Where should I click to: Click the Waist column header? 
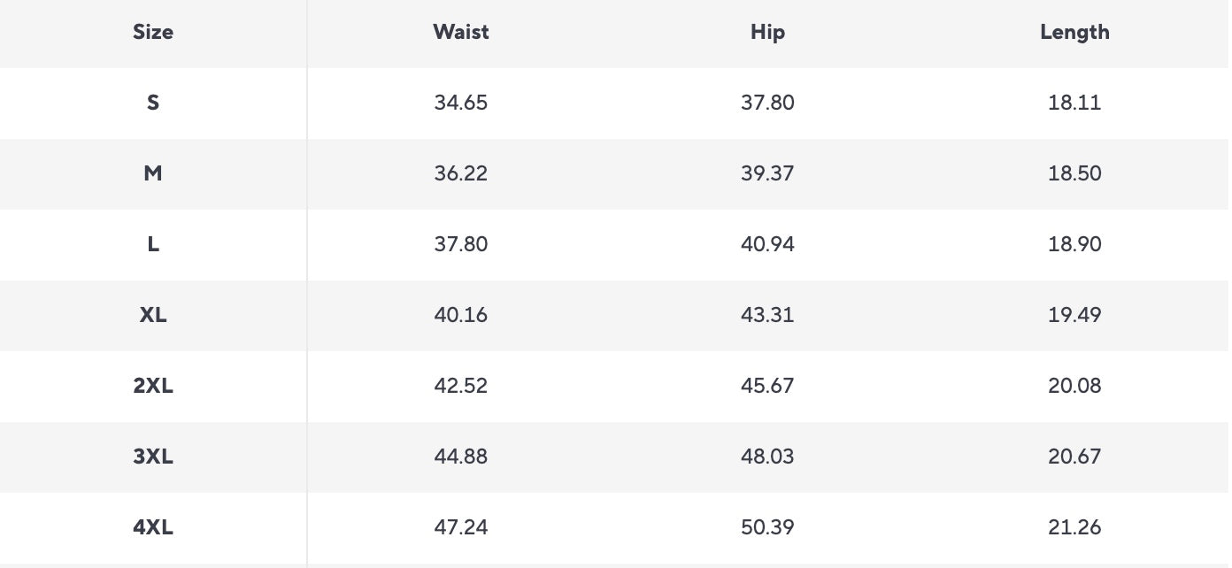(x=461, y=33)
